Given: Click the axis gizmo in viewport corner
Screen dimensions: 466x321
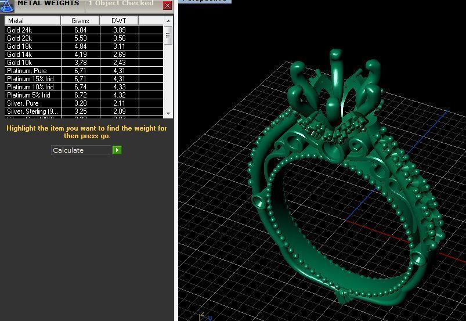Looking at the screenshot, I should (203, 316).
